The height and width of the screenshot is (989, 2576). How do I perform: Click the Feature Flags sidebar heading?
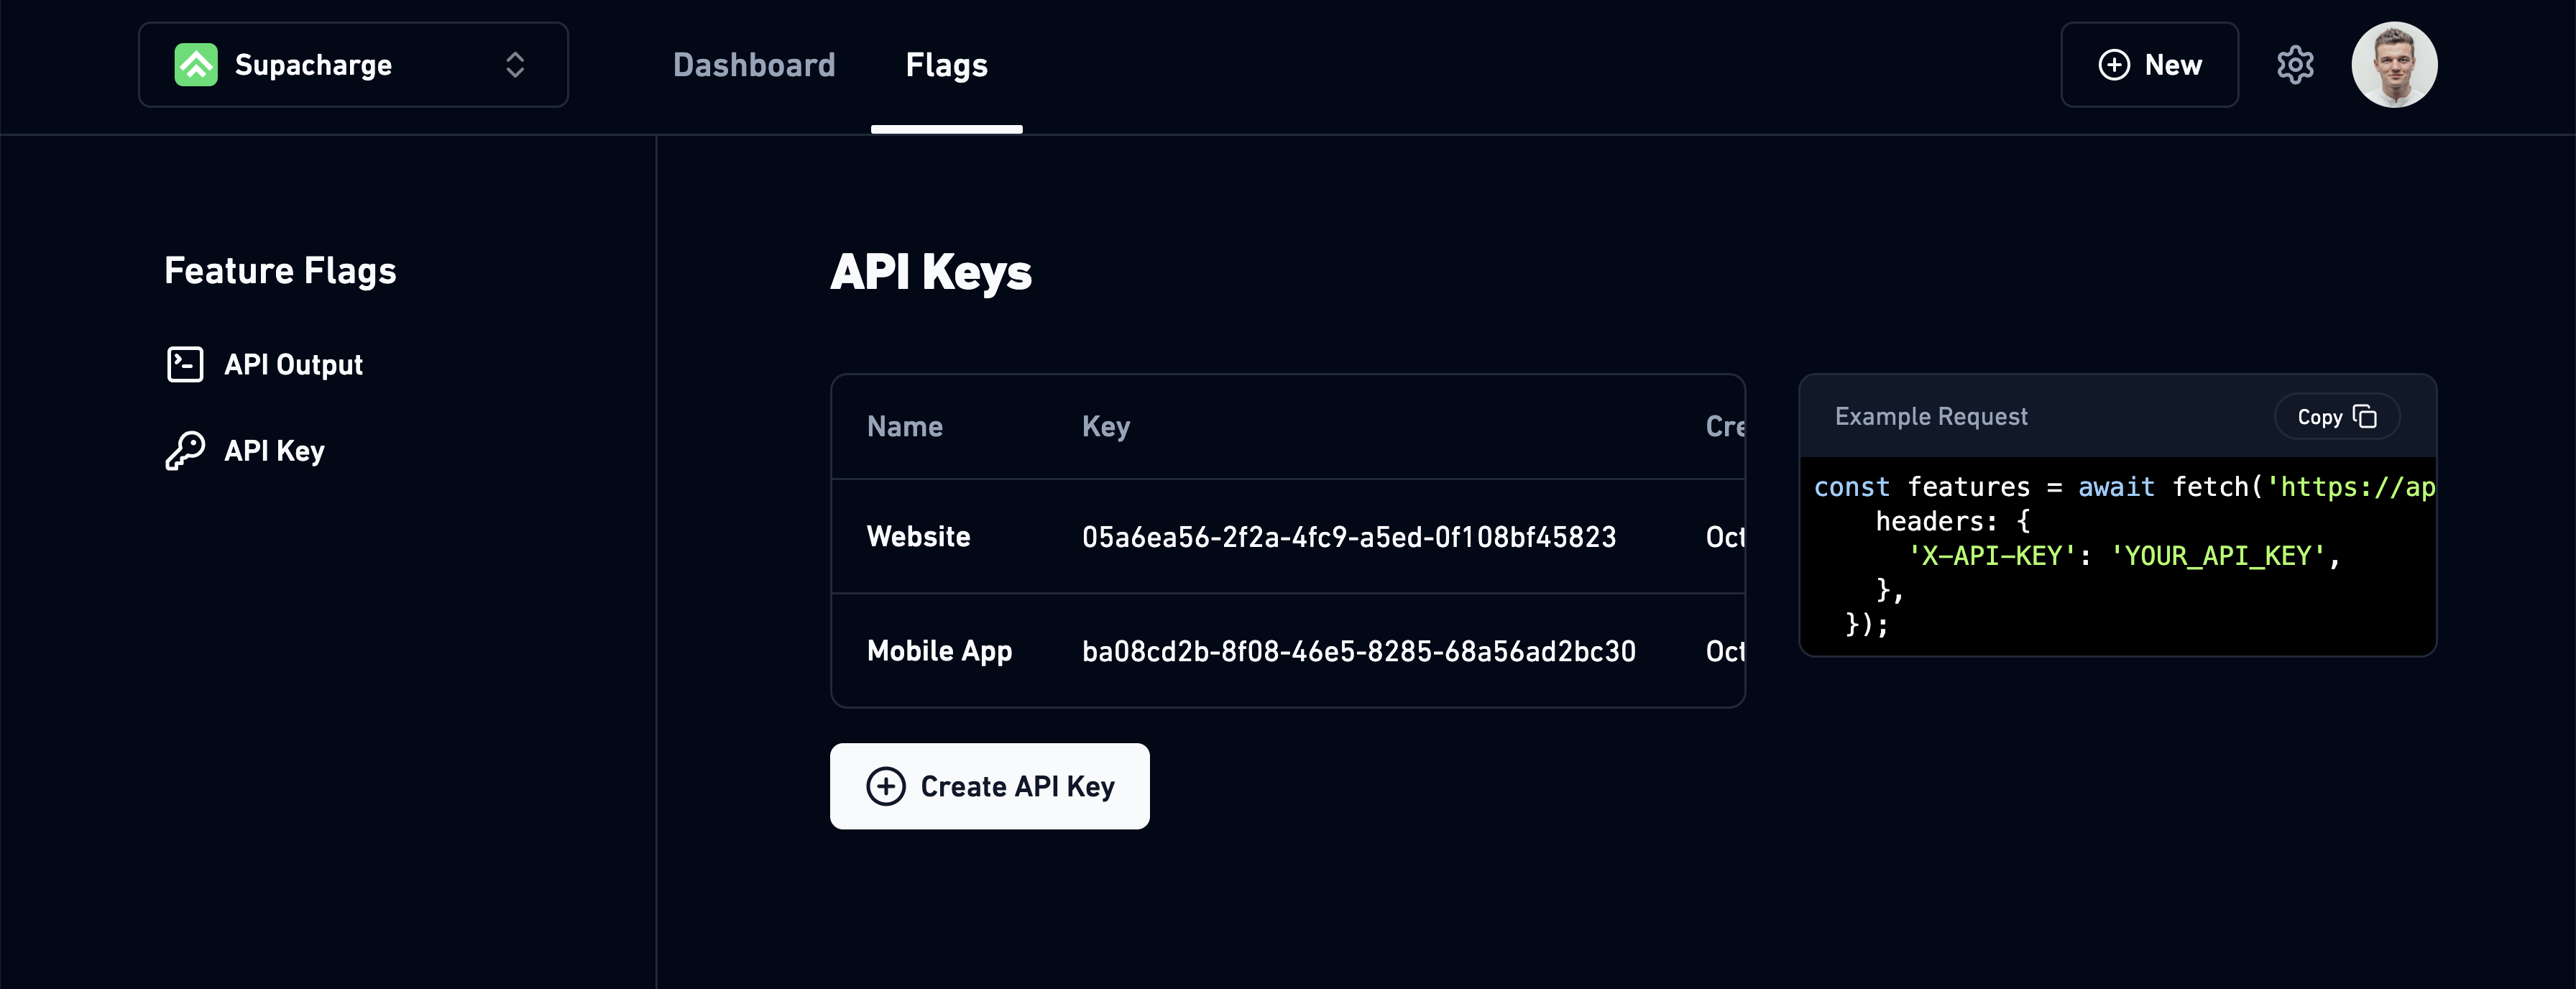pyautogui.click(x=280, y=271)
